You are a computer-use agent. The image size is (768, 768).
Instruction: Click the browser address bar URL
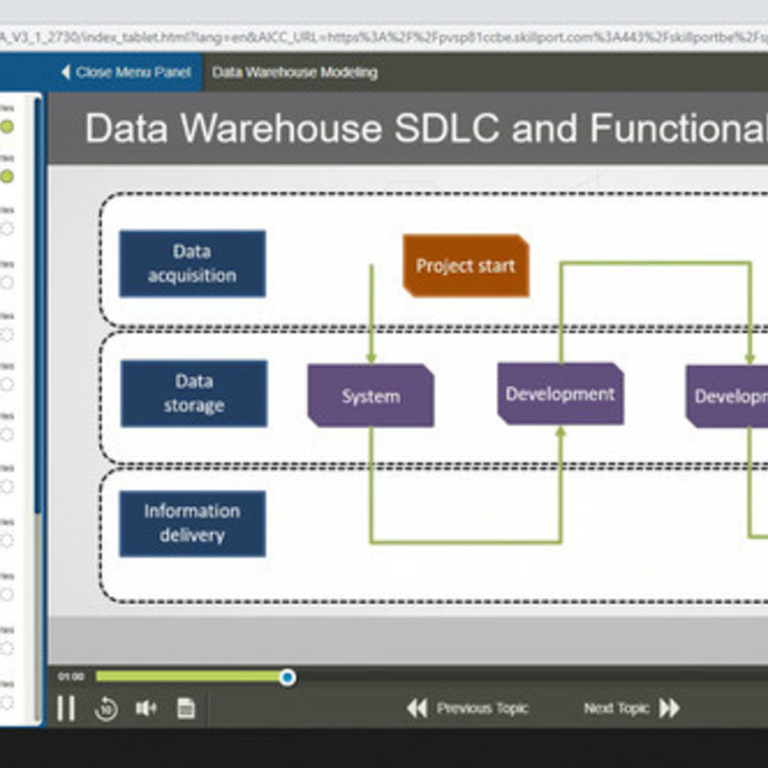(384, 37)
